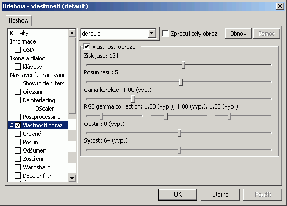Viewport: 287px width, 206px height.
Task: Cancel with the Storno button
Action: (220, 194)
